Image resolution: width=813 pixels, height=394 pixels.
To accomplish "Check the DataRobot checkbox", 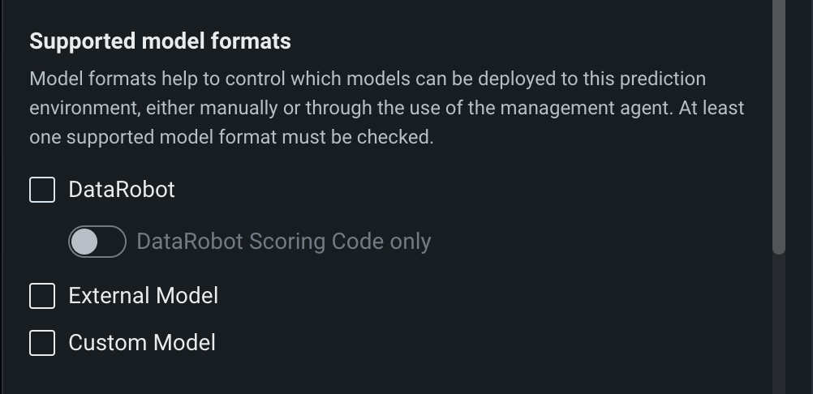I will pyautogui.click(x=42, y=190).
